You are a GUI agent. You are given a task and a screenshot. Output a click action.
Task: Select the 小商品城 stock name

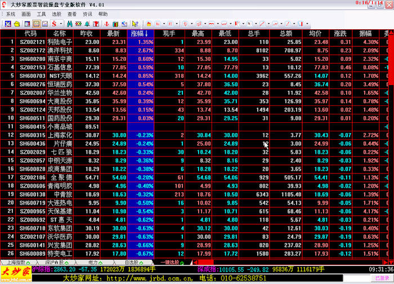coord(60,127)
